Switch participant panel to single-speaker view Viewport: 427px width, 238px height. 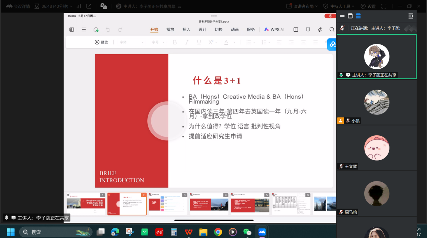(x=350, y=16)
